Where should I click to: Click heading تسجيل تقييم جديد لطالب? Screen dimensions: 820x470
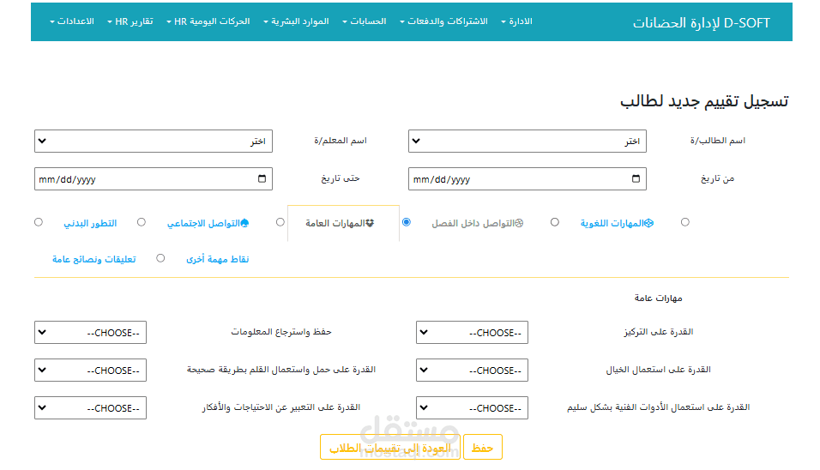[704, 101]
